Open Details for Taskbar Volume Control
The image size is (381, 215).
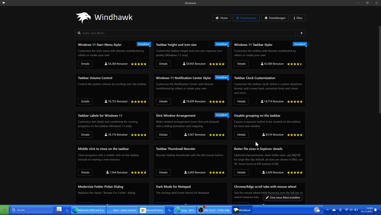pyautogui.click(x=85, y=101)
